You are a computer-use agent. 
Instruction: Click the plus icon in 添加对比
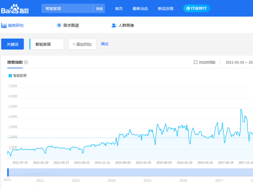(74, 44)
